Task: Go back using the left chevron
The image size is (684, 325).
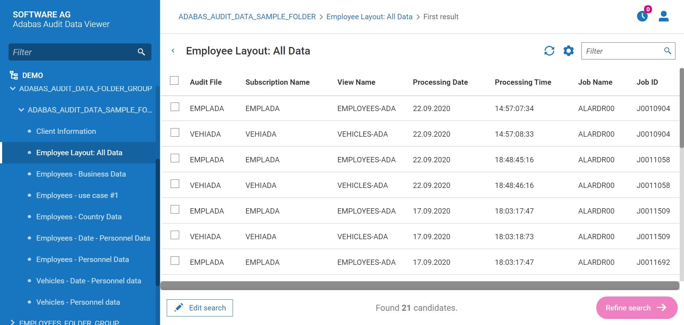Action: tap(173, 51)
